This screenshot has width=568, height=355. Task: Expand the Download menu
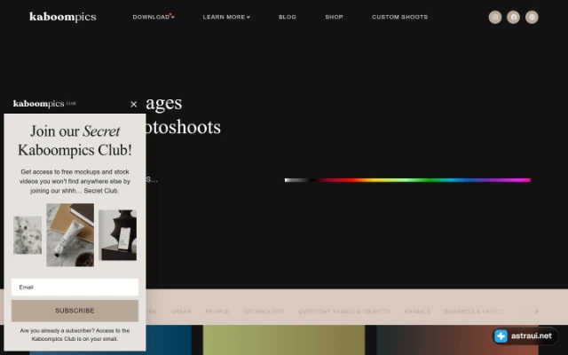pos(154,17)
